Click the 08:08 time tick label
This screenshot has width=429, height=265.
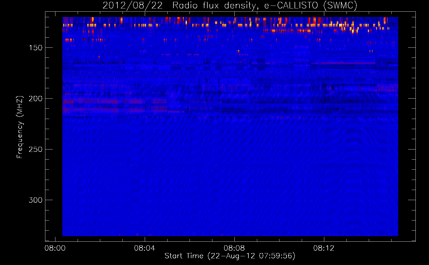coord(234,248)
